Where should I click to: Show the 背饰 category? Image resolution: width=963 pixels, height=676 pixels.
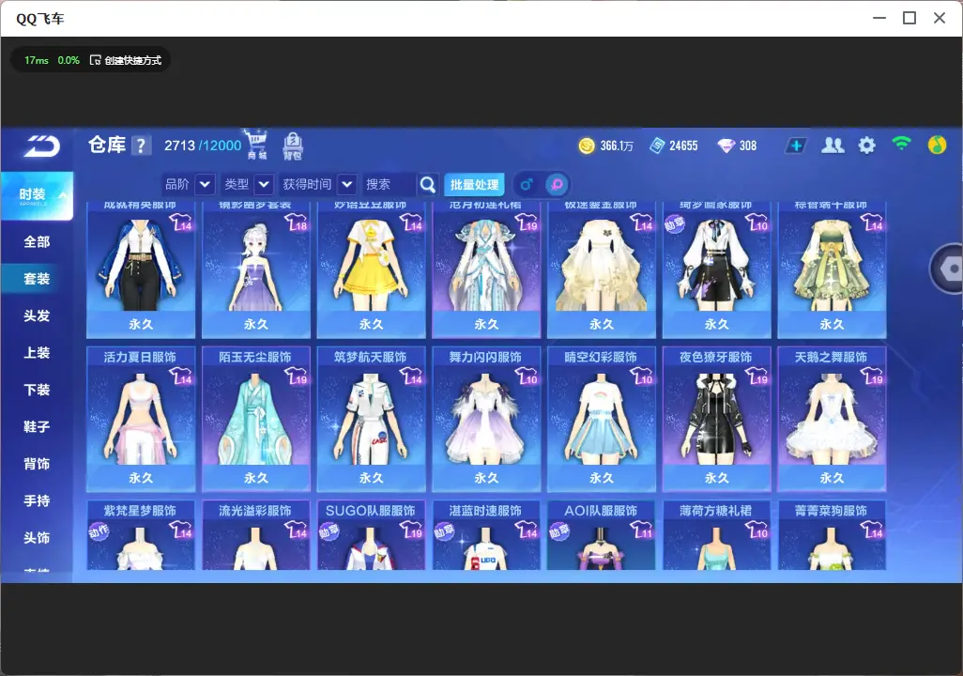click(37, 464)
